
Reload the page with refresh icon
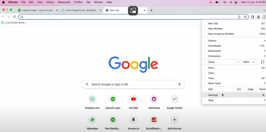(x=14, y=17)
